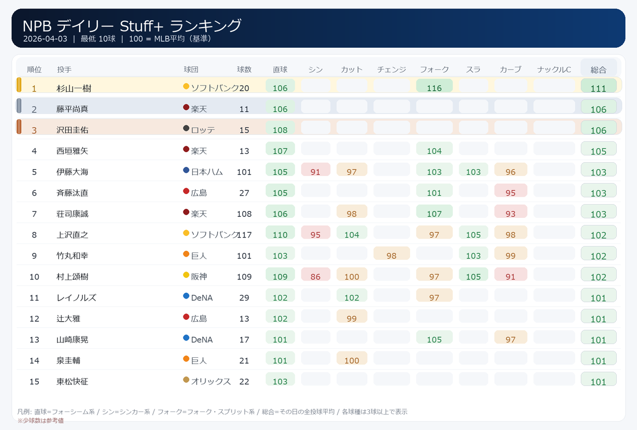Click the blue DeNA team dot beside レイノルズ
The image size is (637, 430).
point(186,297)
